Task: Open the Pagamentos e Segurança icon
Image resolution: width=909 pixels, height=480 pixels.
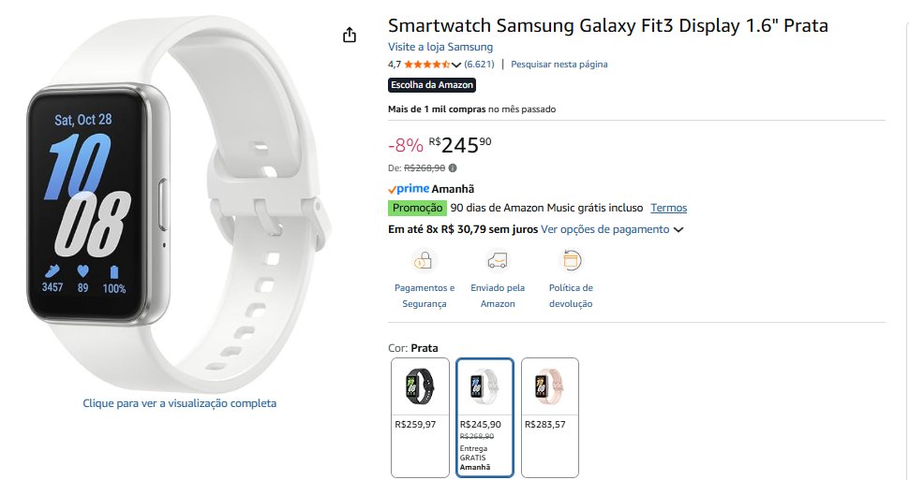Action: coord(425,260)
